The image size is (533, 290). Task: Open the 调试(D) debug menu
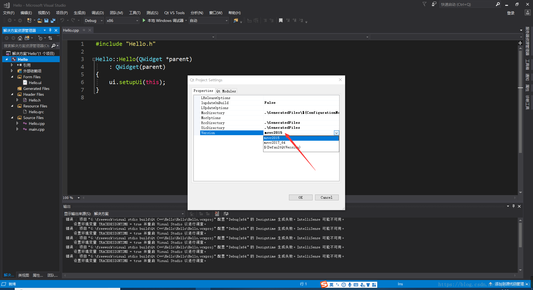point(98,13)
